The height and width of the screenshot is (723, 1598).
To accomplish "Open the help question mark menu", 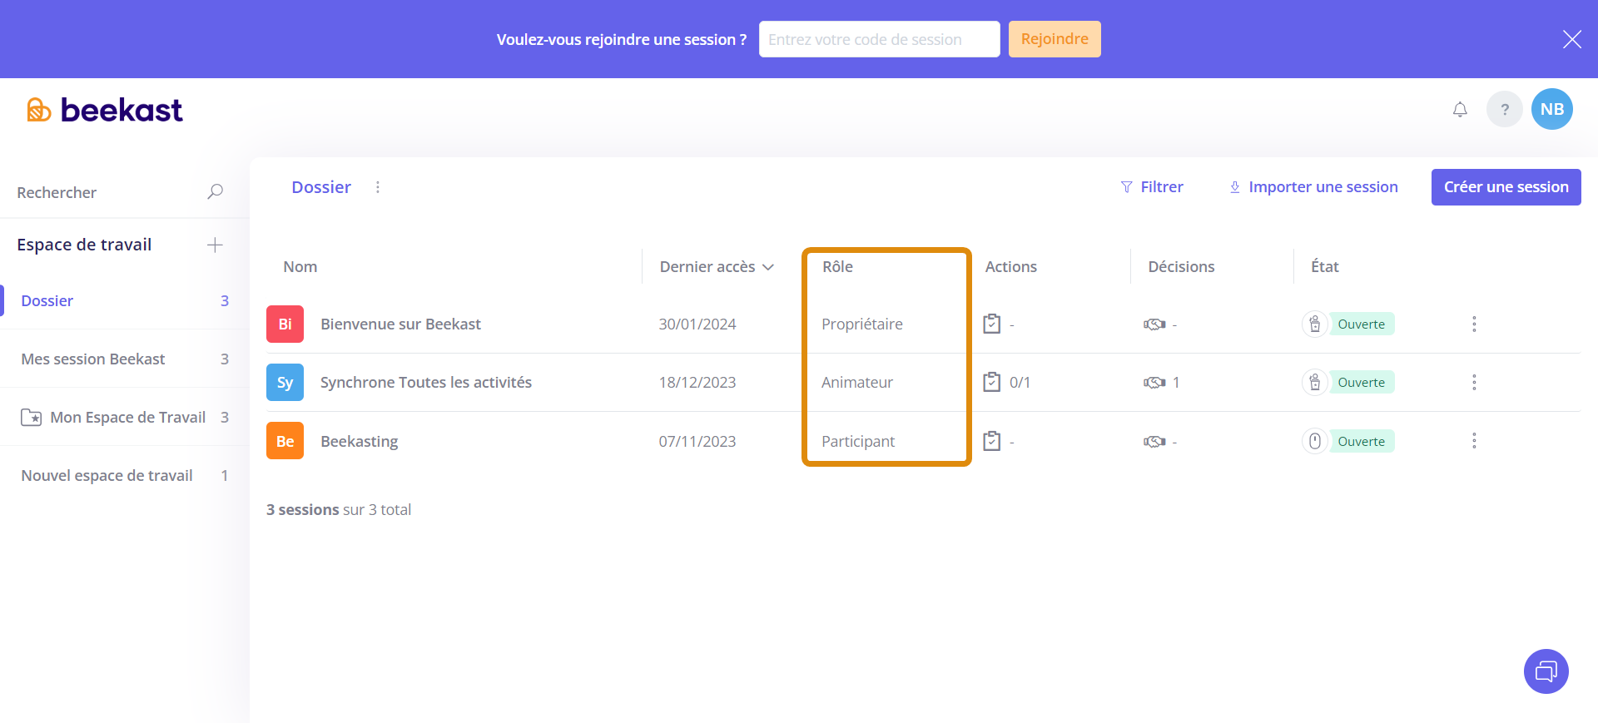I will (1505, 109).
